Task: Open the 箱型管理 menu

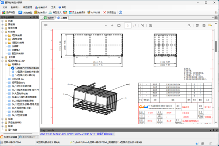Action: pyautogui.click(x=27, y=7)
